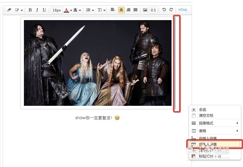Click the format brush edit icon

click(x=17, y=10)
